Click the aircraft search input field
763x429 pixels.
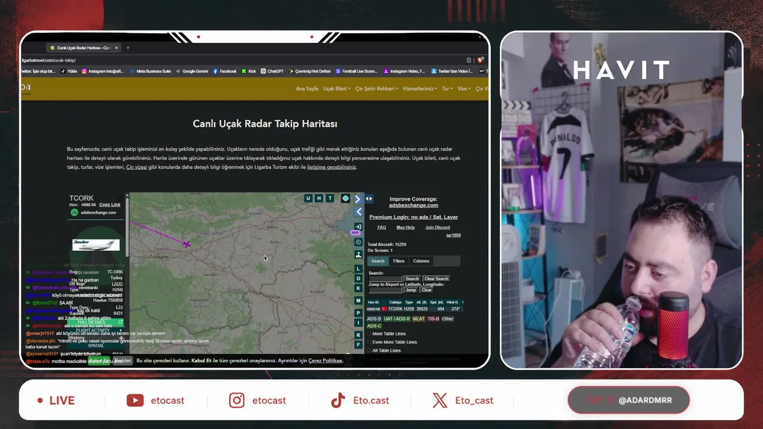pyautogui.click(x=385, y=279)
